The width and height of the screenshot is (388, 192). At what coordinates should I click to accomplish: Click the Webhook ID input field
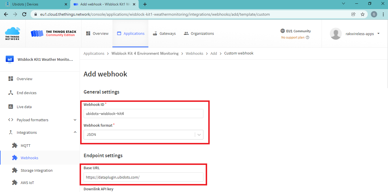click(x=143, y=114)
